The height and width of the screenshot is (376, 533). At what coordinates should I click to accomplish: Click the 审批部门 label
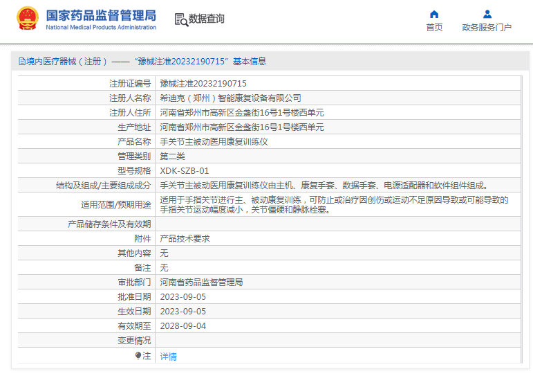[x=134, y=283]
